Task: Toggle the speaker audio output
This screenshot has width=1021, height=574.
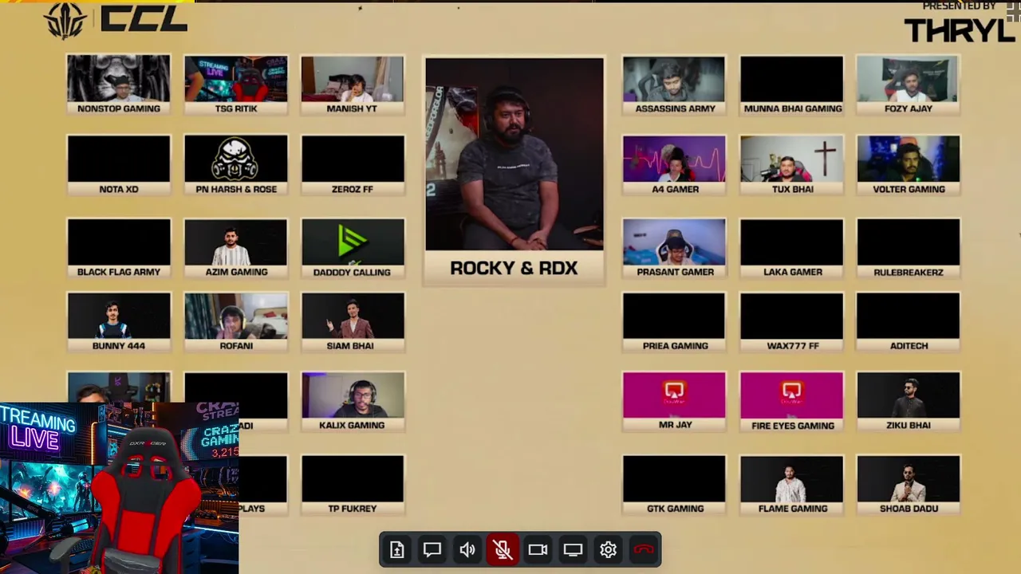Action: [467, 550]
